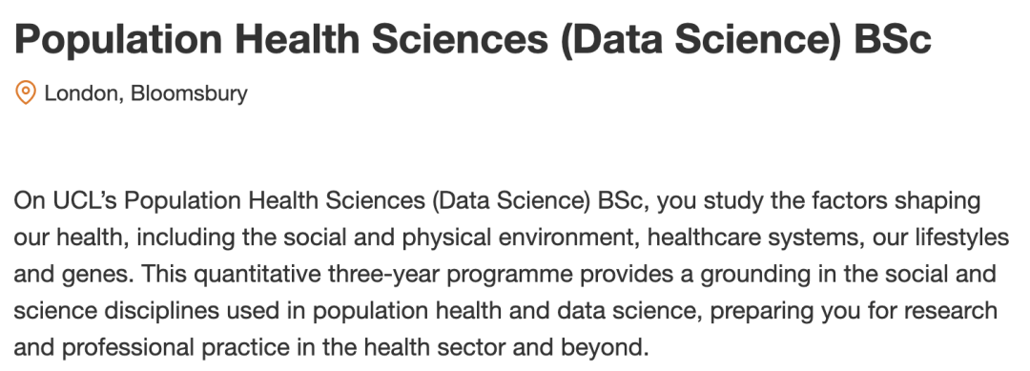Click the 'London, Bloomsbury' location text
The width and height of the screenshot is (1030, 371).
(x=146, y=93)
